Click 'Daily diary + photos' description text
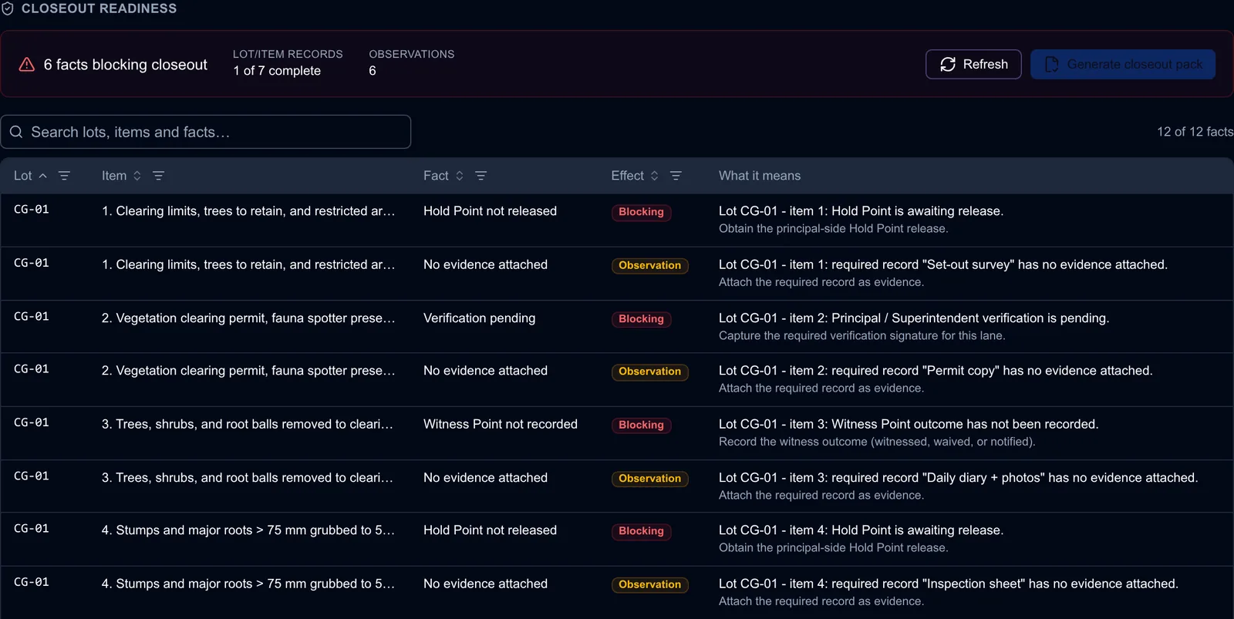Image resolution: width=1234 pixels, height=619 pixels. click(x=959, y=478)
